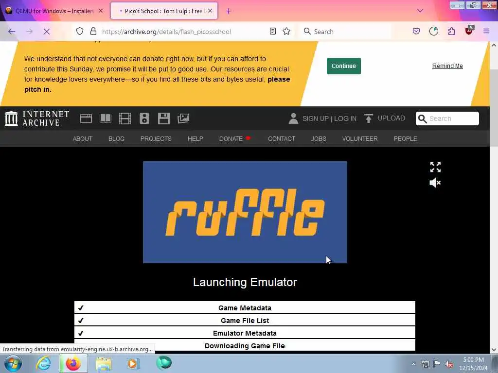Click the Firefox back arrow
498x373 pixels.
(x=12, y=32)
